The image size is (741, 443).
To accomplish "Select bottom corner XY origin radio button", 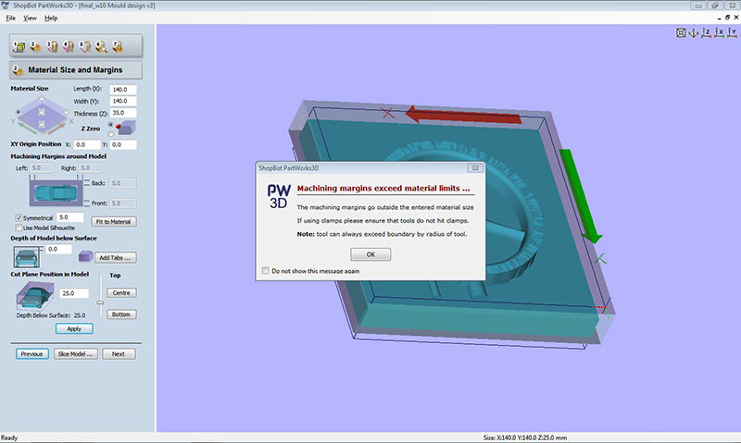I will pos(42,125).
